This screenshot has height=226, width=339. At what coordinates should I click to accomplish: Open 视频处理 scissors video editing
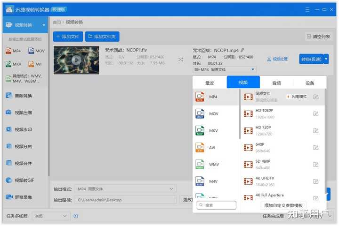pos(277,59)
